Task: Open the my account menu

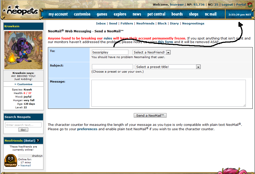Action: 58,14
